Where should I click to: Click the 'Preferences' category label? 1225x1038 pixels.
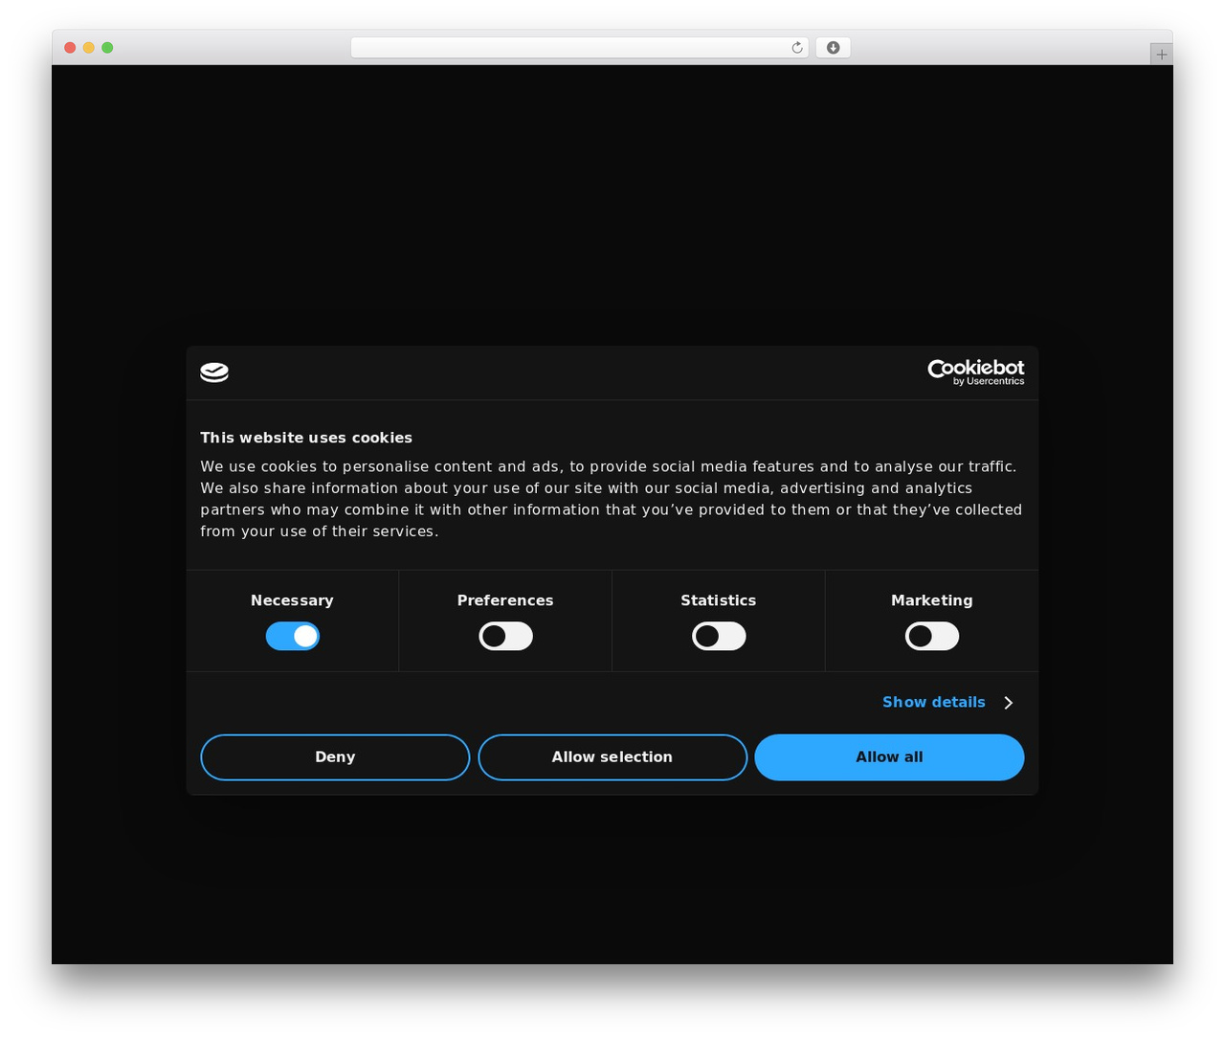pyautogui.click(x=505, y=600)
